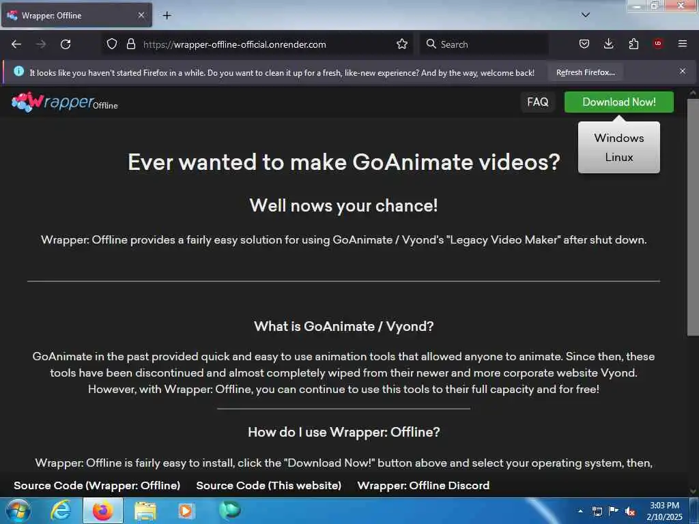Choose Windows from the download menu
699x524 pixels.
[618, 138]
